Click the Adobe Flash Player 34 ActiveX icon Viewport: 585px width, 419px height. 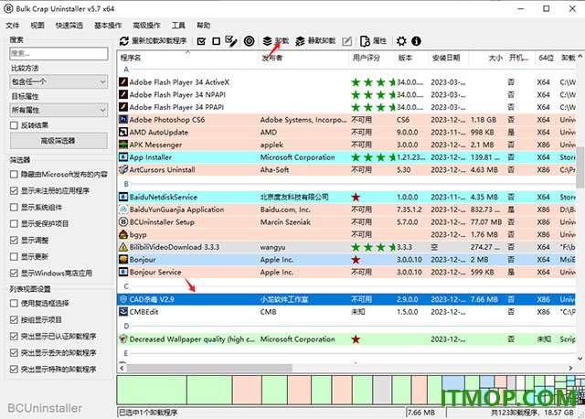point(123,82)
